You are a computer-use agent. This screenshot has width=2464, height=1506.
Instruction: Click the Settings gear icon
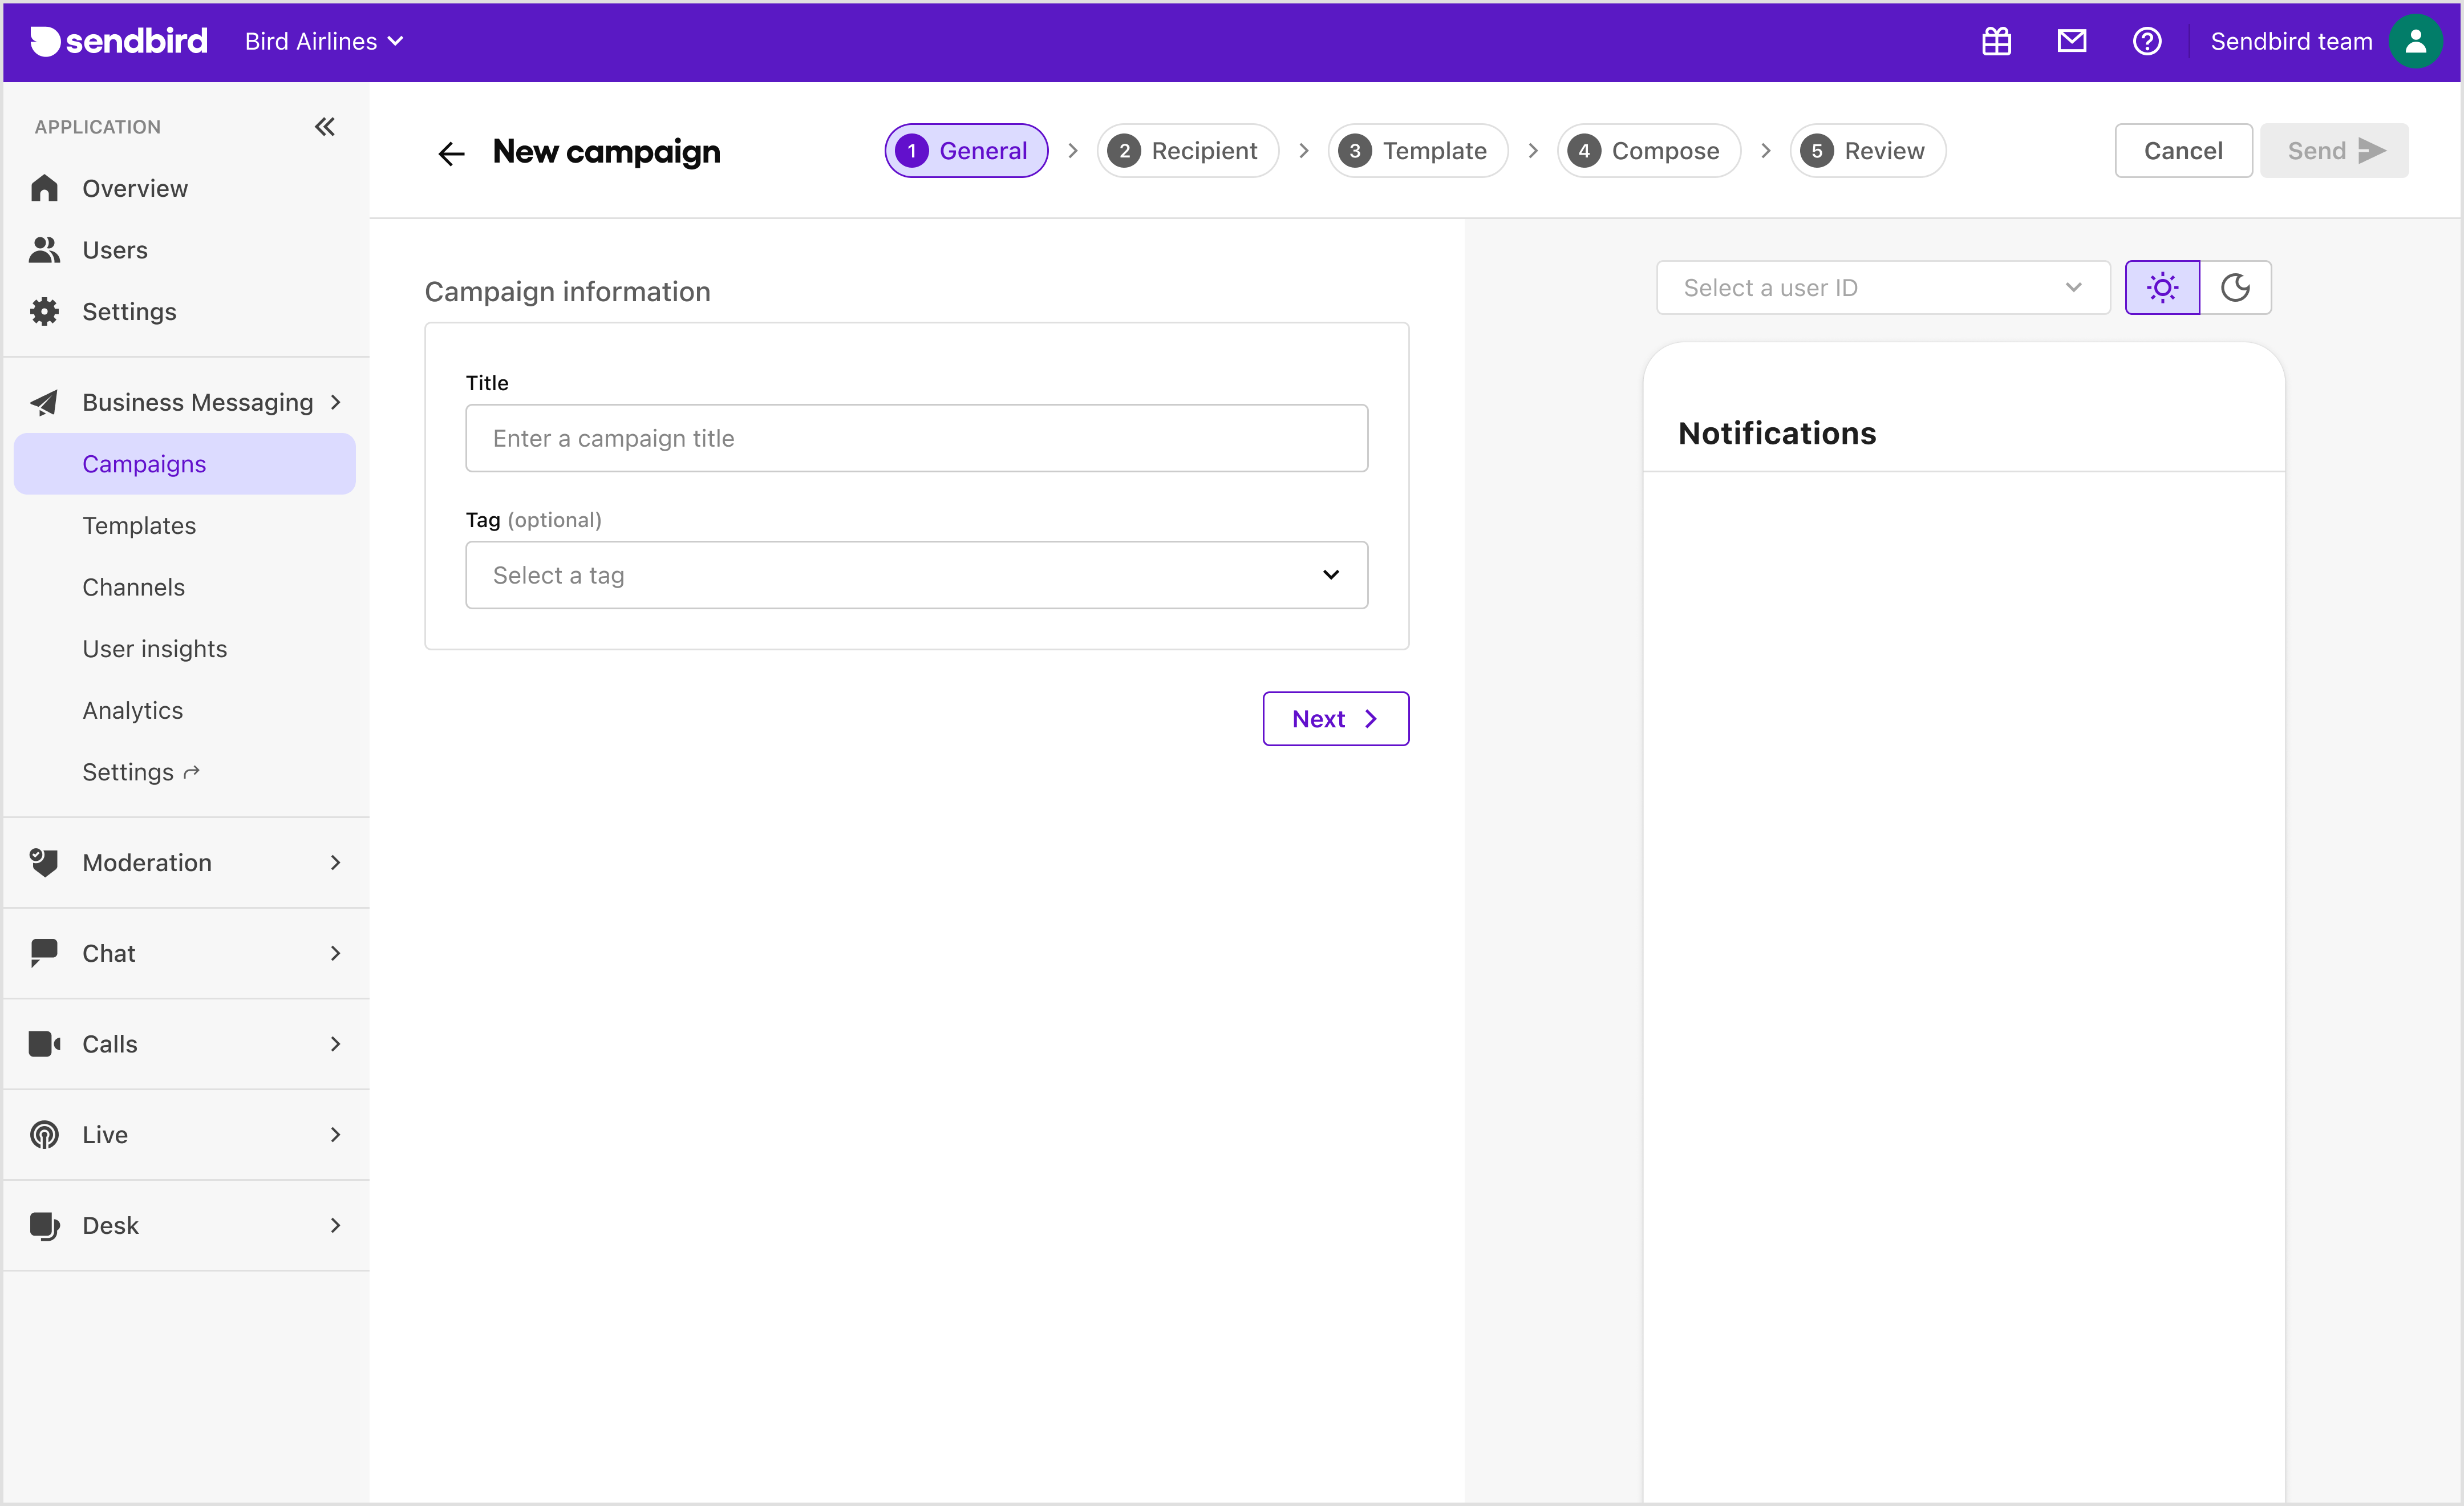[44, 311]
